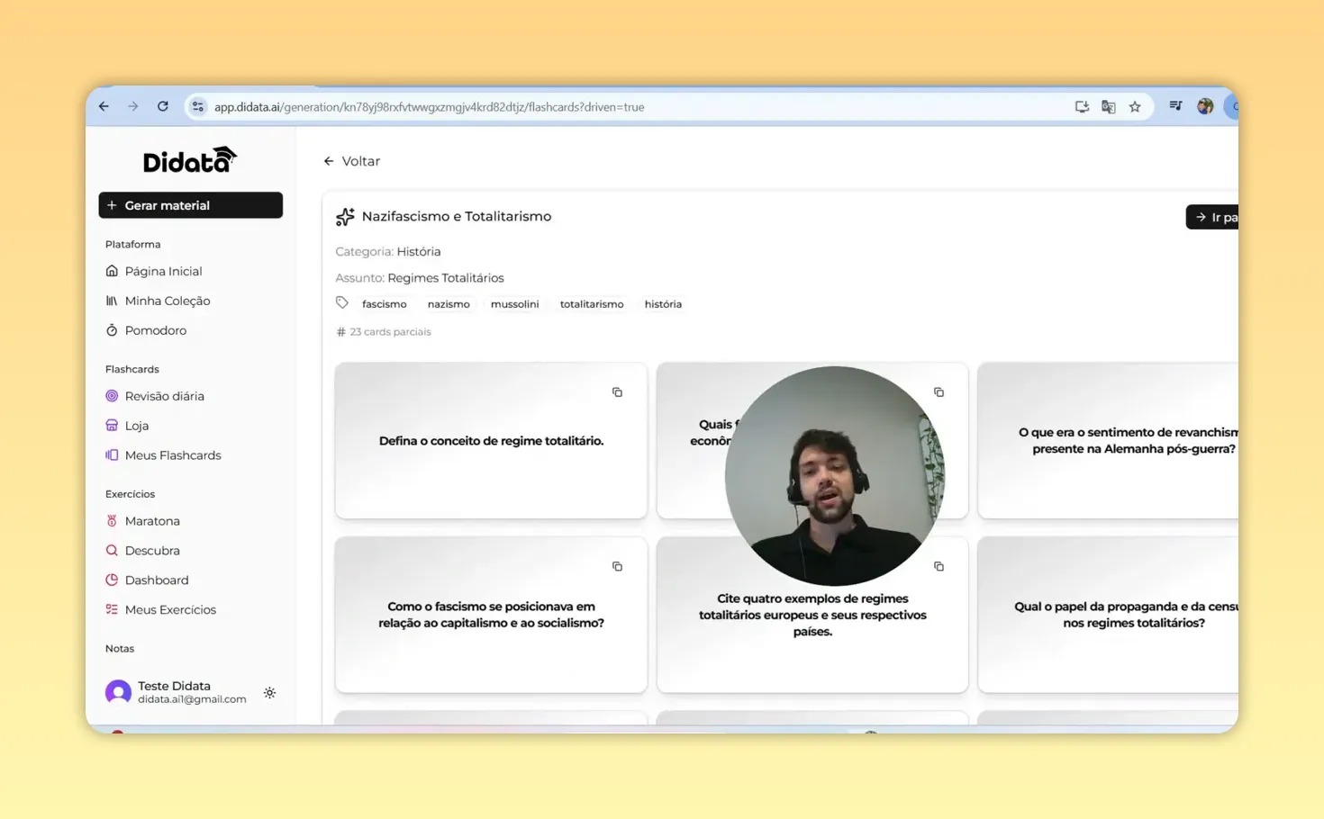Click the Voltar back link
The width and height of the screenshot is (1324, 819).
352,161
